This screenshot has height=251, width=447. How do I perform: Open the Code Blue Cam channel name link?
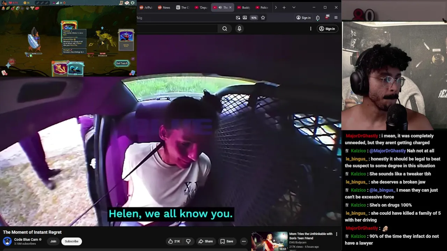click(26, 239)
